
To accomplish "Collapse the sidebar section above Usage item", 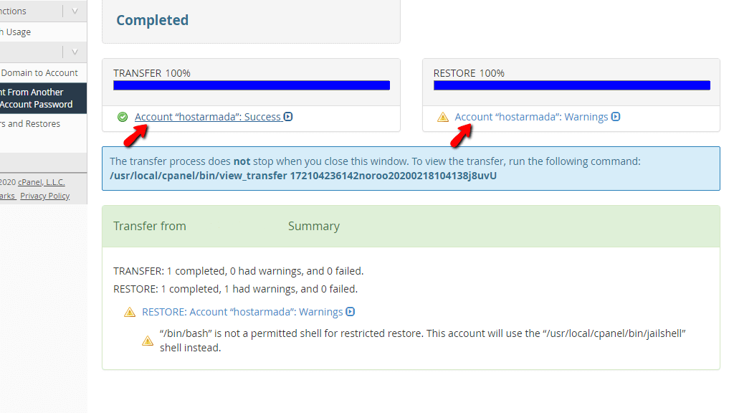I will [75, 11].
